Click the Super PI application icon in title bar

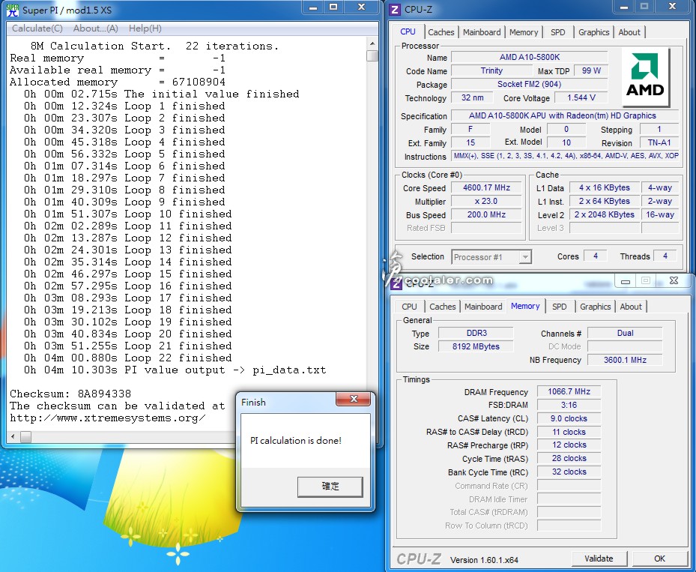(x=13, y=9)
